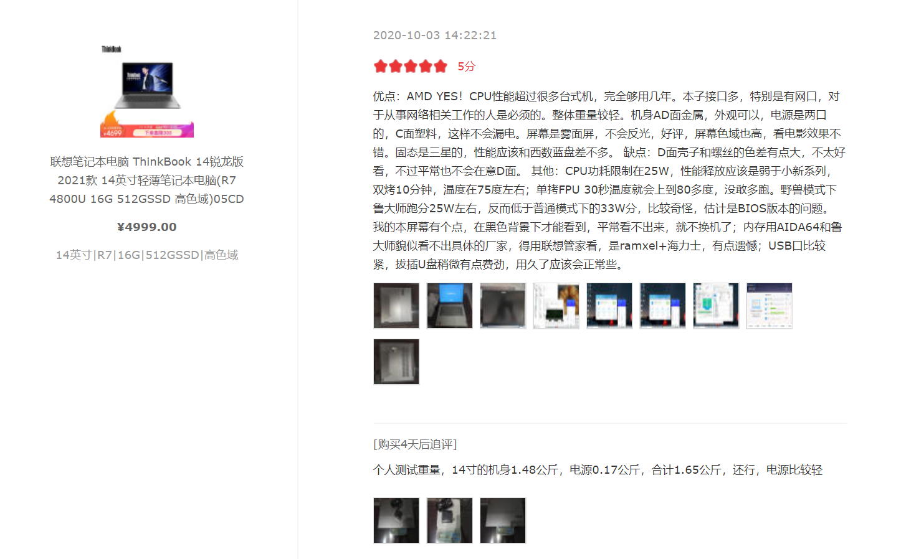The image size is (901, 559).
Task: Click the 2020-10-03 14:22:21 review timestamp
Action: tap(435, 35)
